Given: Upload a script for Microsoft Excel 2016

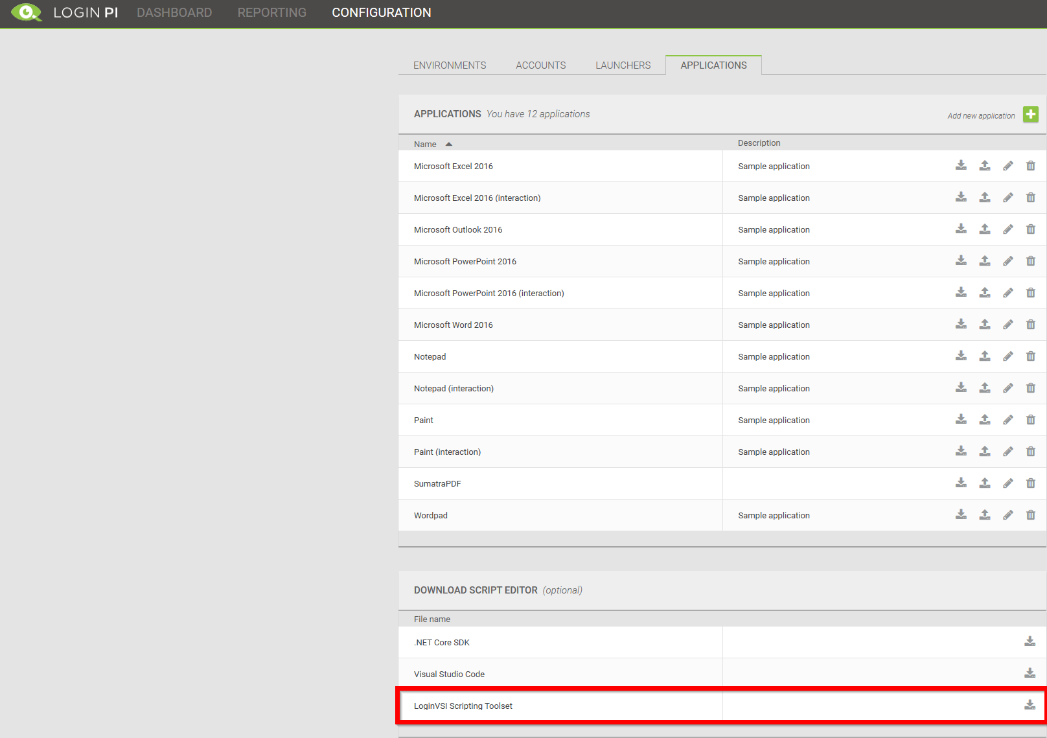Looking at the screenshot, I should [985, 166].
